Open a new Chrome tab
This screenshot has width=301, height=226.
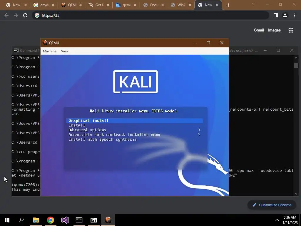point(228,5)
